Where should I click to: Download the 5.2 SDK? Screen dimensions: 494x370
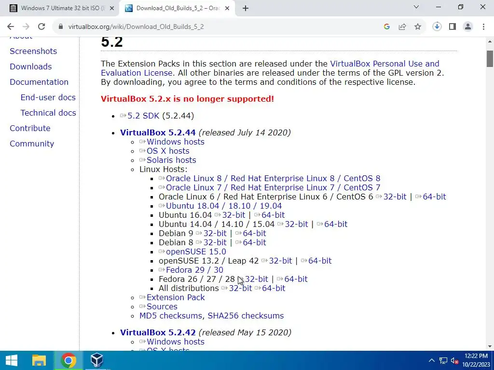click(x=143, y=116)
